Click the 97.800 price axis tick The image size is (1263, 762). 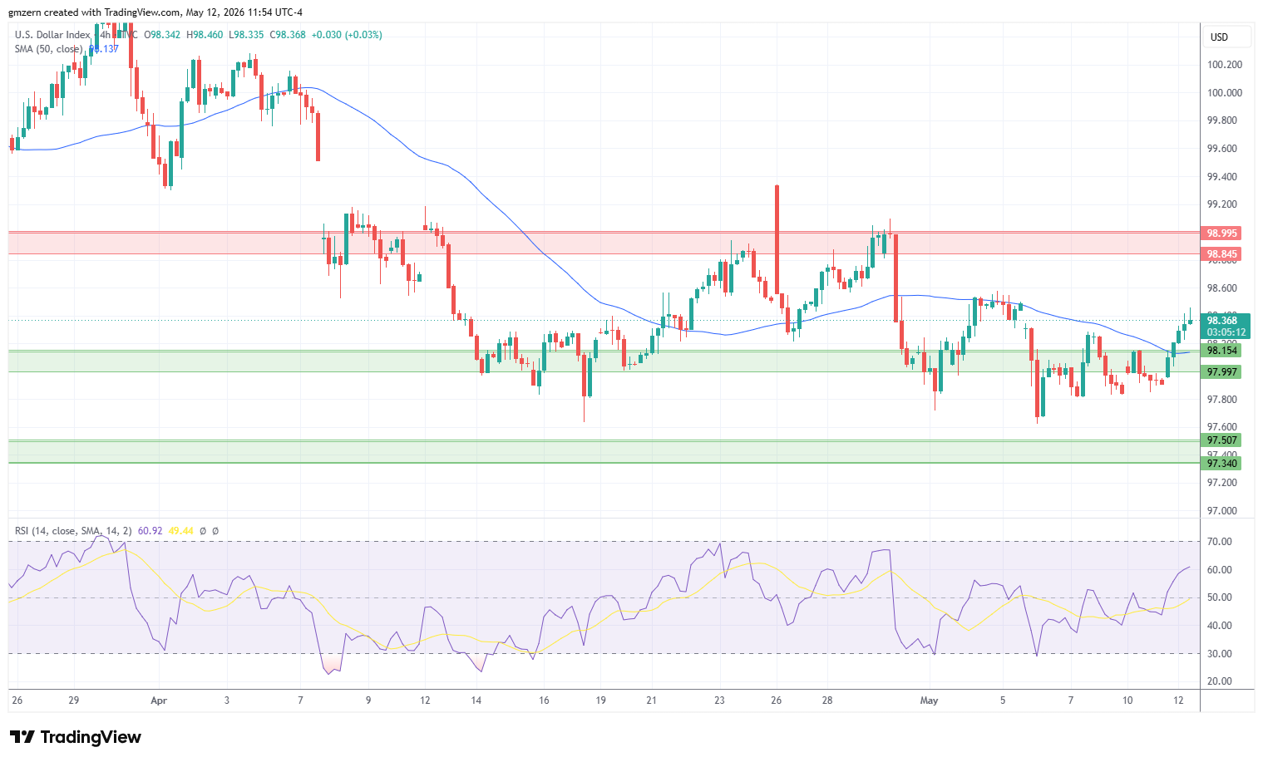click(x=1222, y=400)
